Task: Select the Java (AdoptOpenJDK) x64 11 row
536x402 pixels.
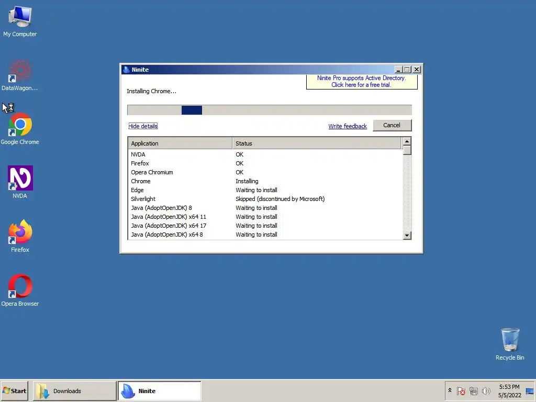Action: (x=265, y=217)
